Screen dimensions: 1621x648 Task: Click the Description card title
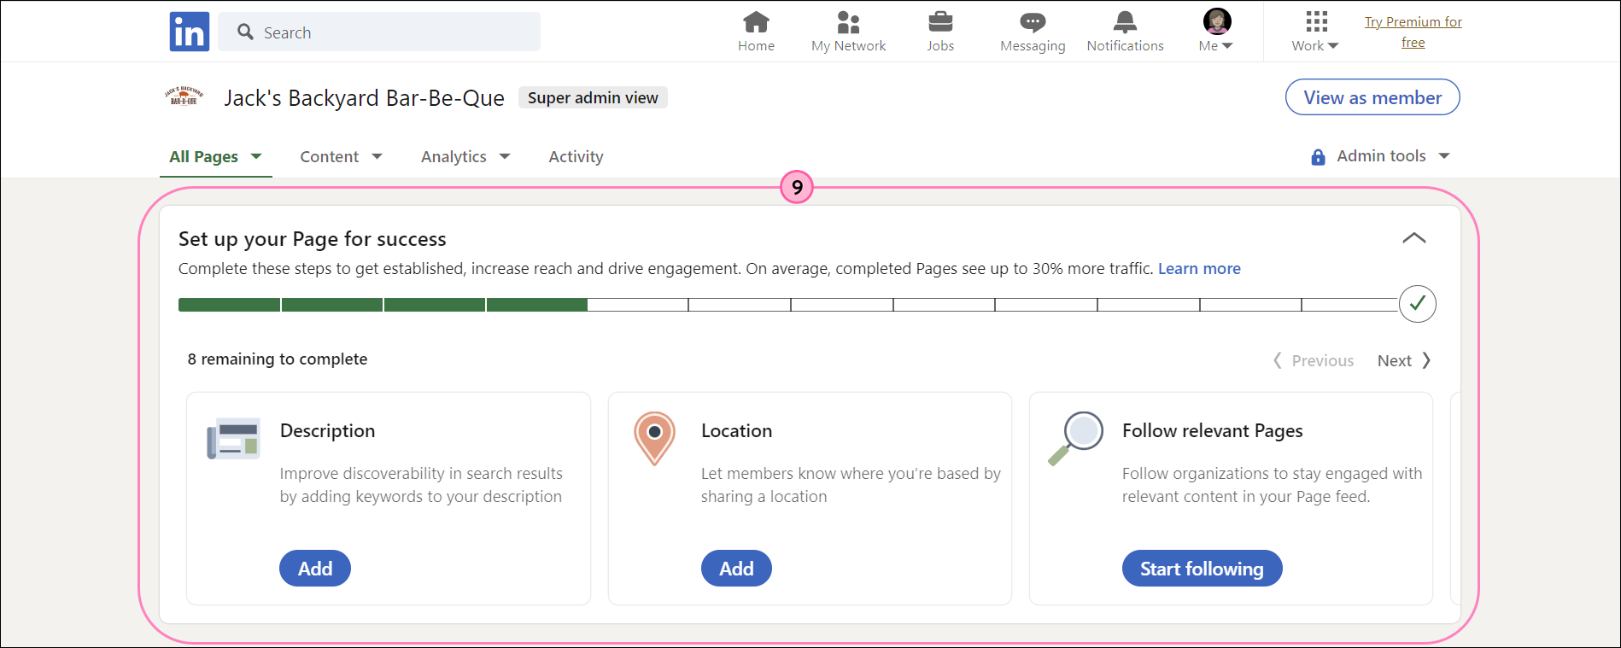coord(327,430)
